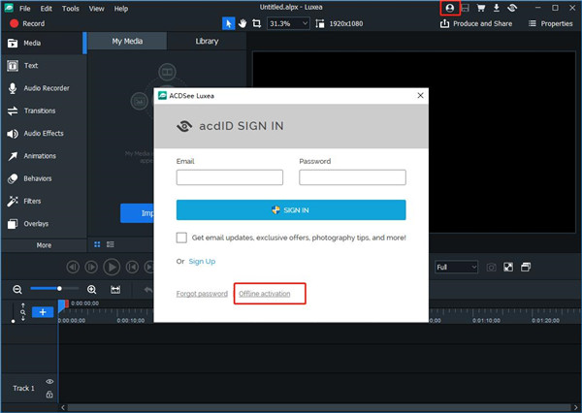Click the Sign Up link

coord(202,261)
